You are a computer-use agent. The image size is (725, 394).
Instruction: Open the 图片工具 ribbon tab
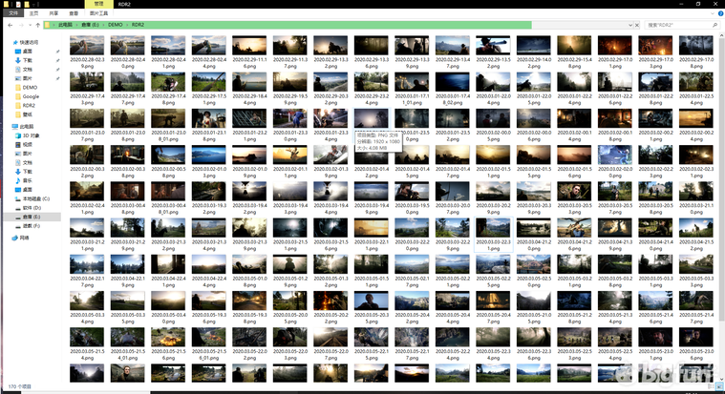pyautogui.click(x=98, y=13)
